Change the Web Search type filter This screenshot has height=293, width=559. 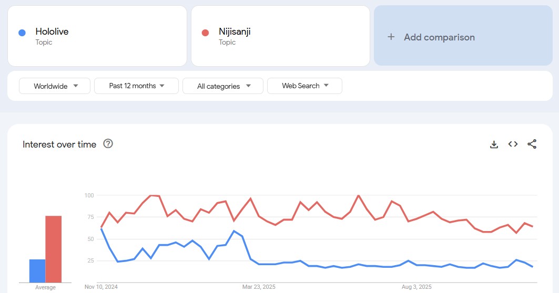coord(304,86)
